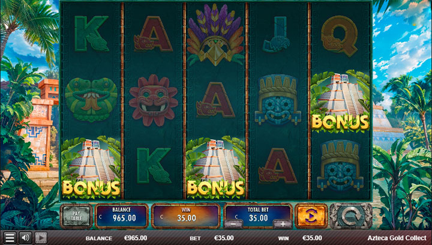Image resolution: width=432 pixels, height=245 pixels.
Task: Open the hamburger menu icon
Action: pos(10,238)
